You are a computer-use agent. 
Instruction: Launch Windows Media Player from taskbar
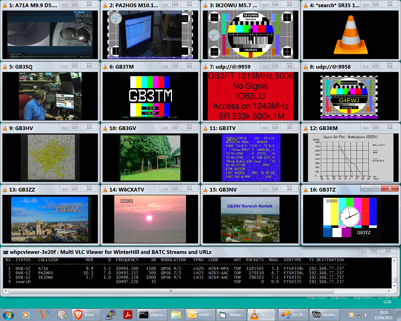26,314
